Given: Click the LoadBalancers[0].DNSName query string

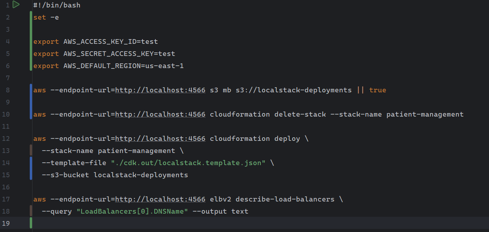Looking at the screenshot, I should [x=132, y=211].
